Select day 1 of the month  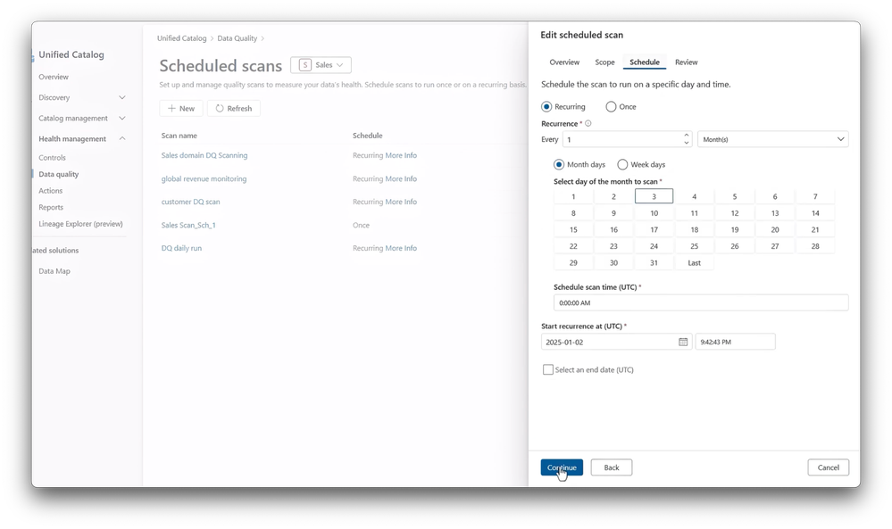573,196
